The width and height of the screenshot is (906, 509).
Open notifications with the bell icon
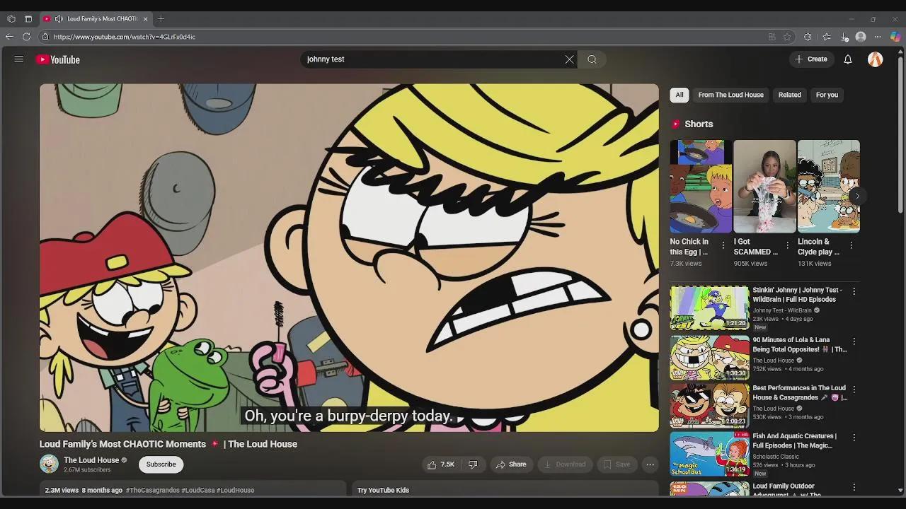(848, 59)
